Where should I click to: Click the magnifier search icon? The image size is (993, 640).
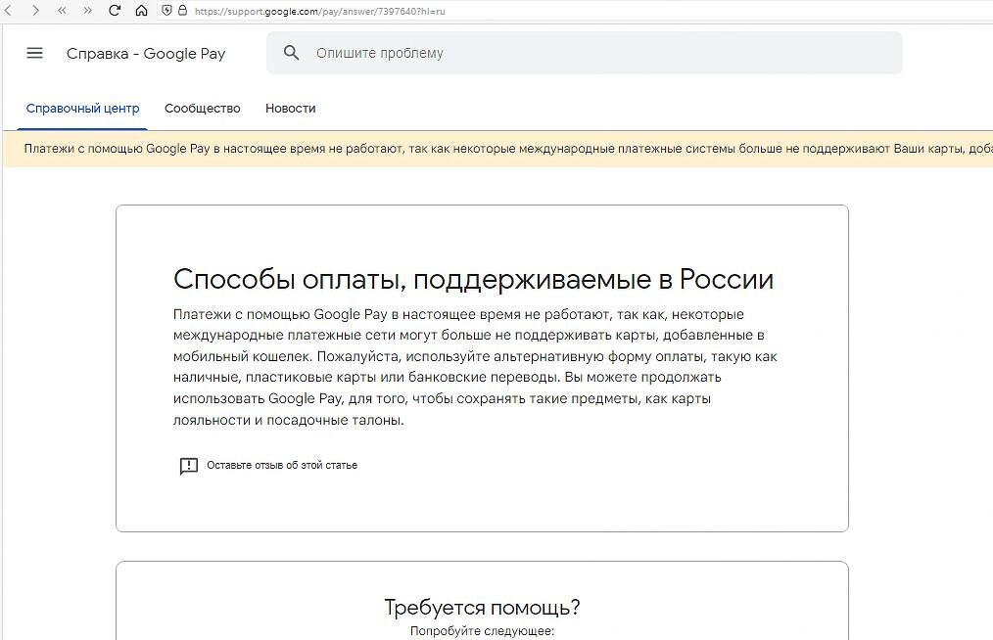[x=291, y=53]
